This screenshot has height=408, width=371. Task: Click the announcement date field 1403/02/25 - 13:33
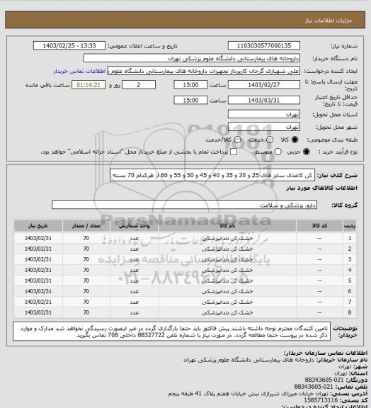pyautogui.click(x=69, y=46)
